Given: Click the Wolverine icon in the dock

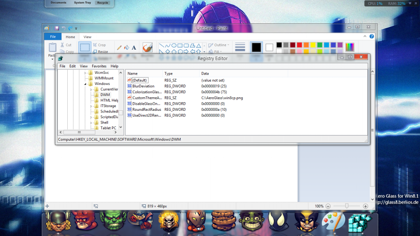Looking at the screenshot, I should 305,222.
